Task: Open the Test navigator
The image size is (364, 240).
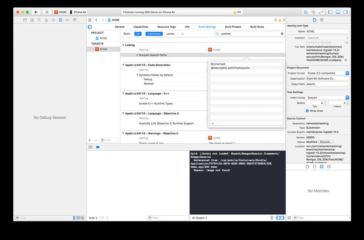Action: (54, 20)
